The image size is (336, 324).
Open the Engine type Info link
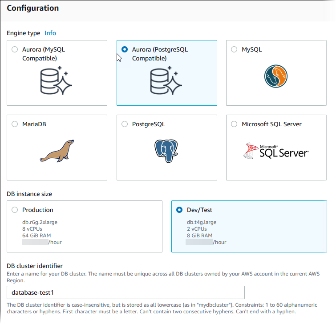click(50, 33)
